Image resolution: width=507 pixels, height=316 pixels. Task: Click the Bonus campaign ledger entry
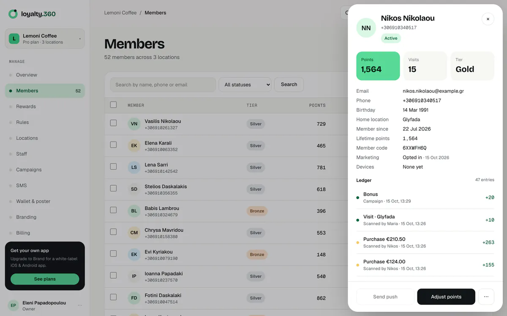(x=425, y=198)
